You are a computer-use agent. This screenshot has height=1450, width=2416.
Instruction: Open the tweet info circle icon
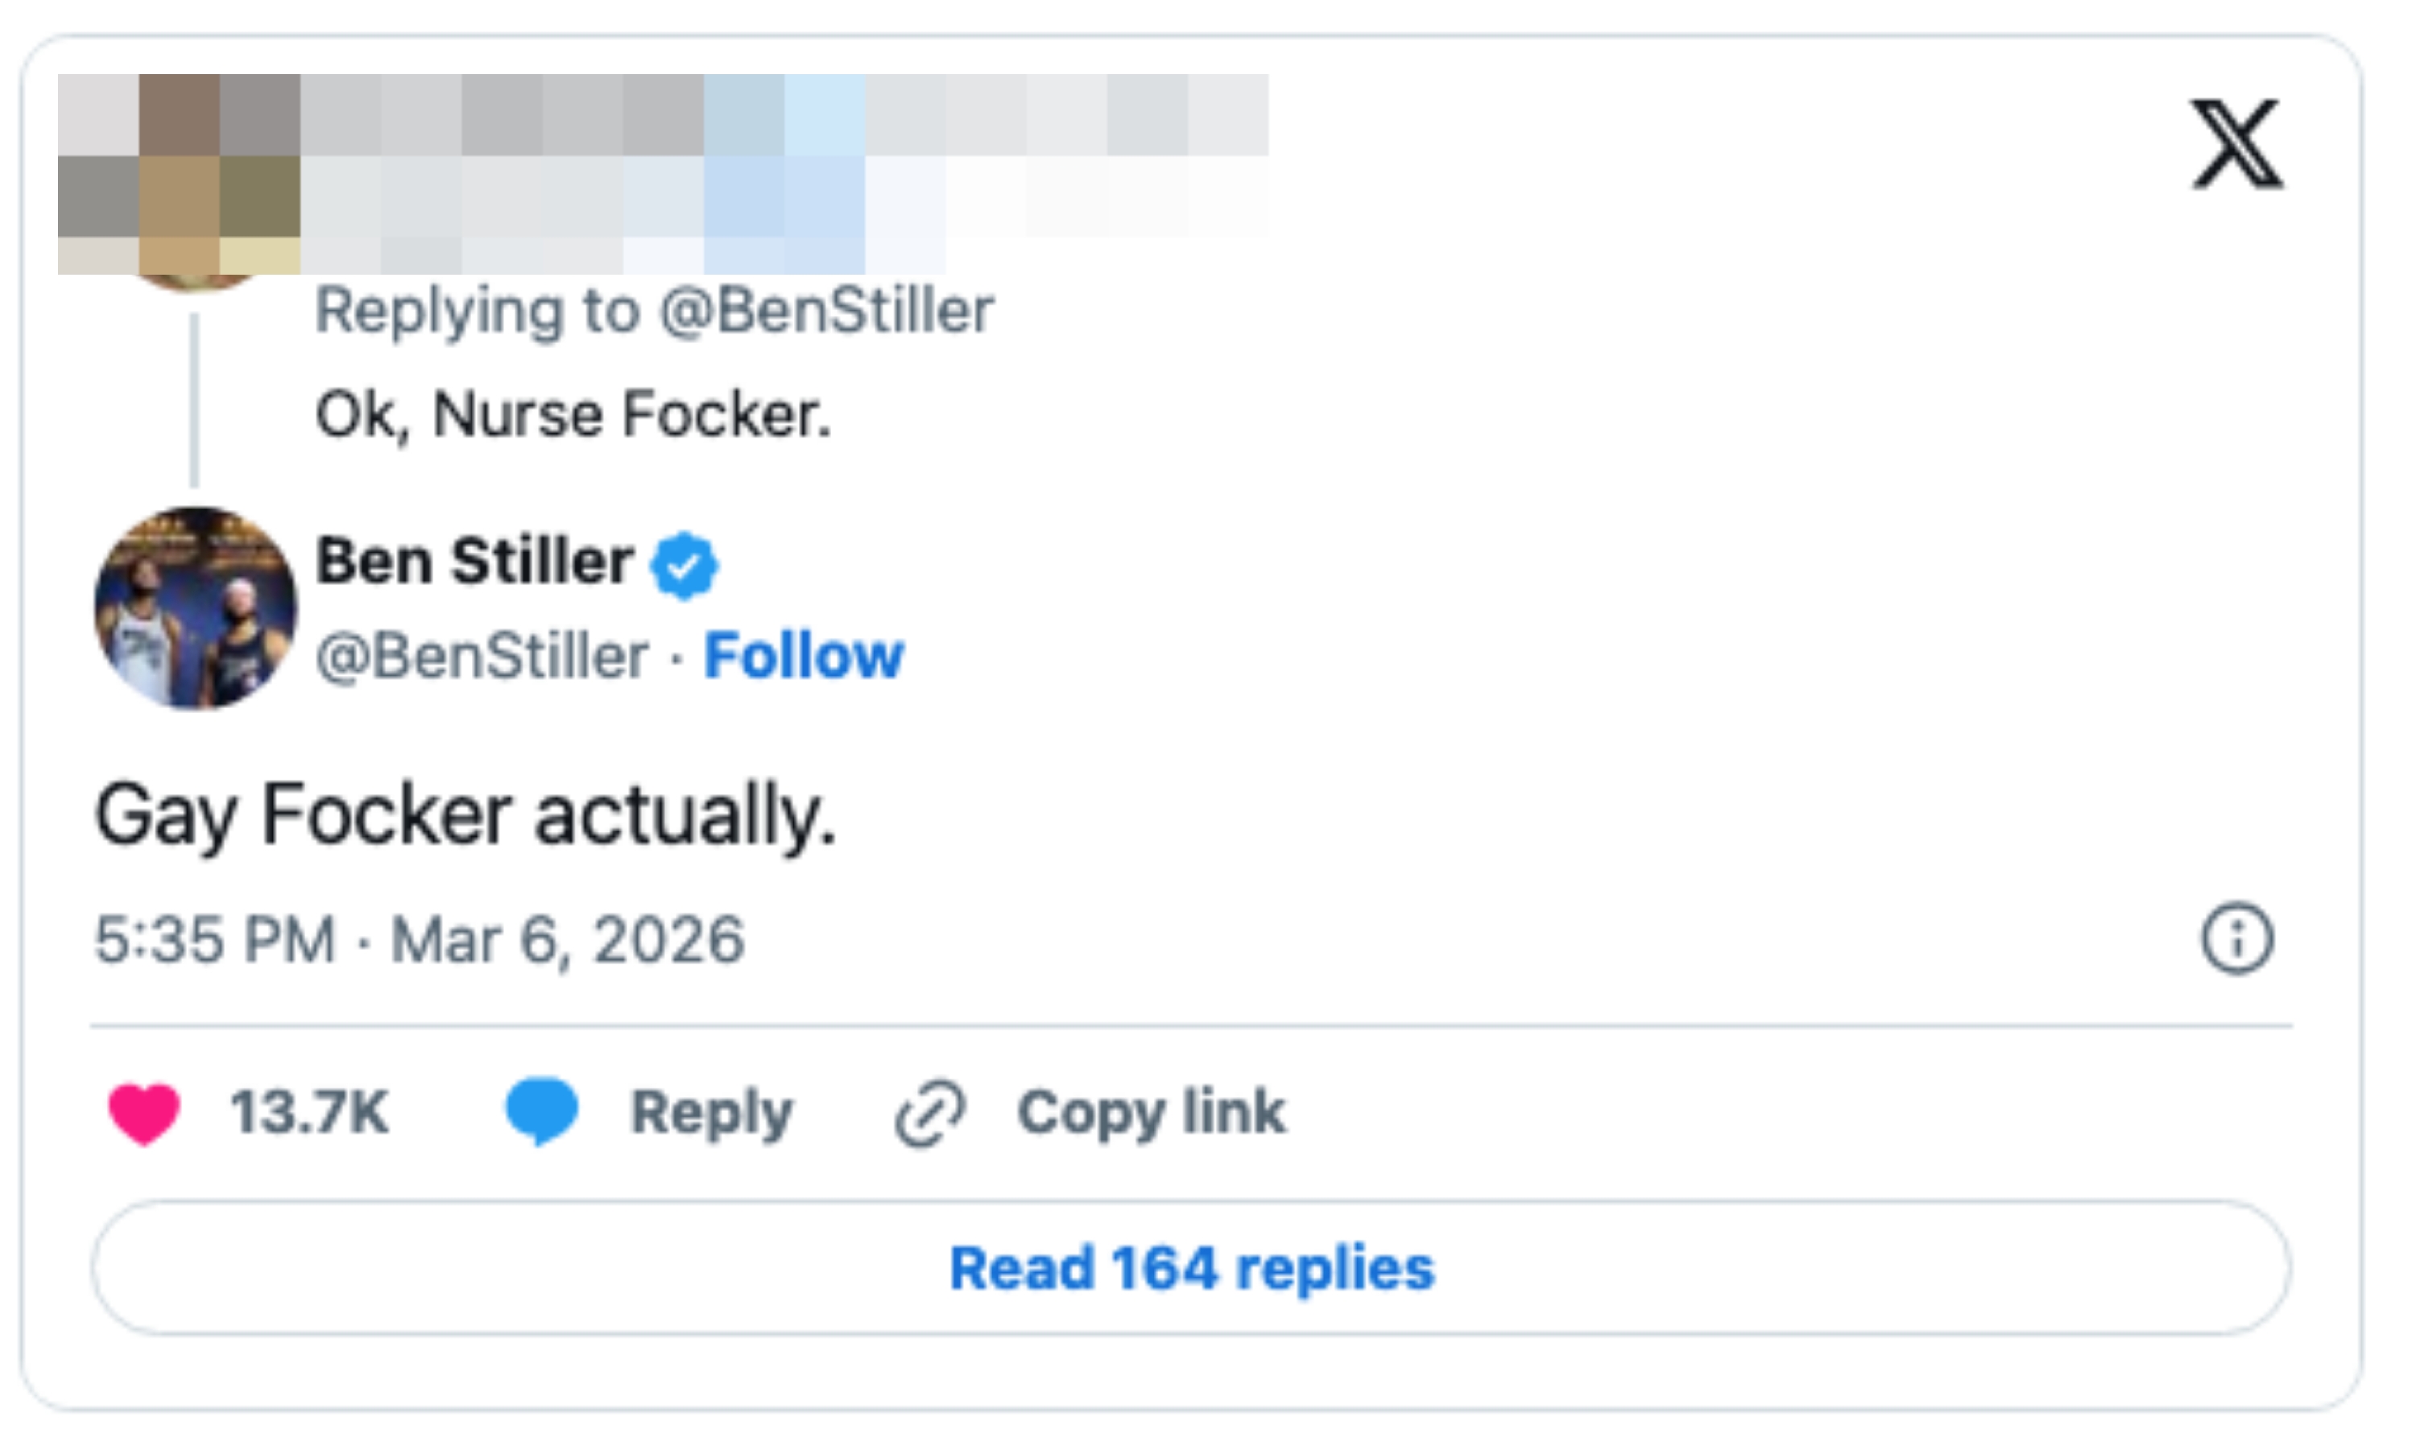2236,938
